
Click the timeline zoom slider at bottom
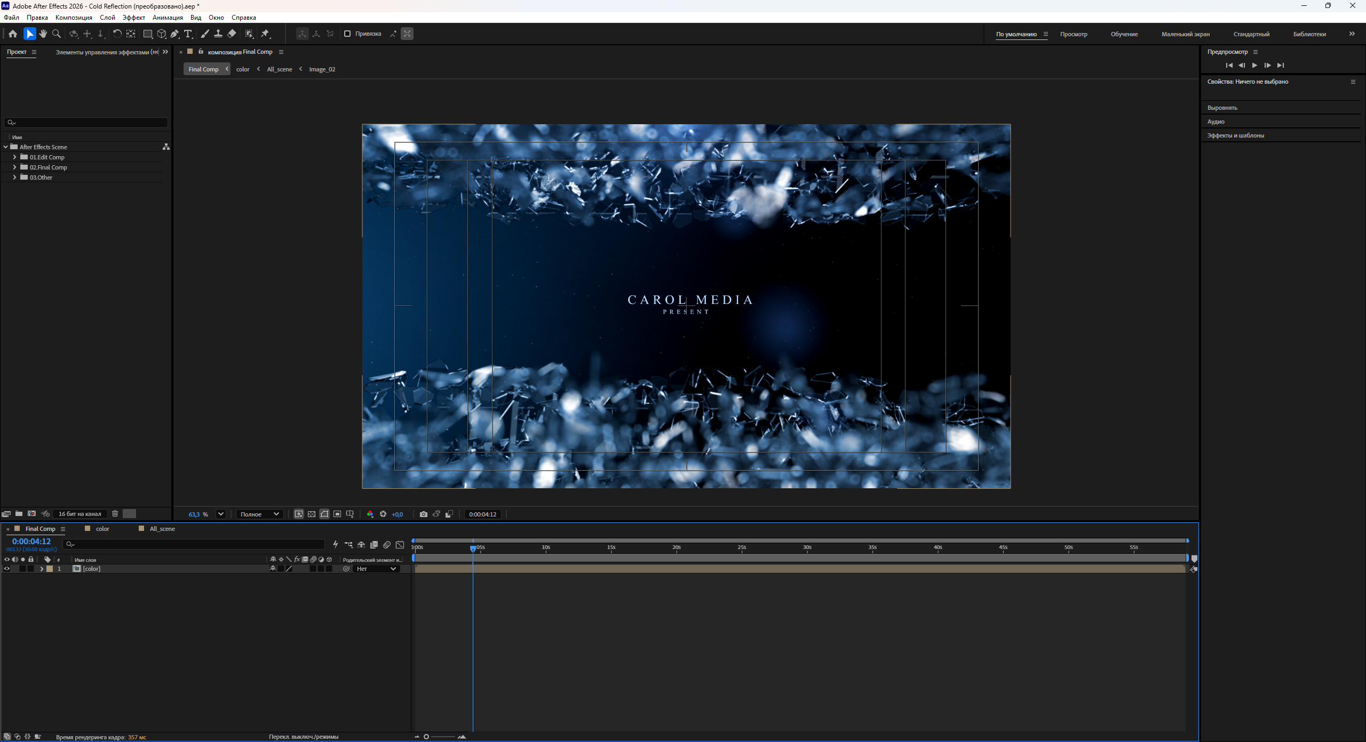442,737
